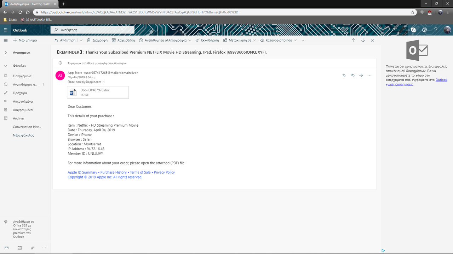Select the Outlook brand label in header

20,30
